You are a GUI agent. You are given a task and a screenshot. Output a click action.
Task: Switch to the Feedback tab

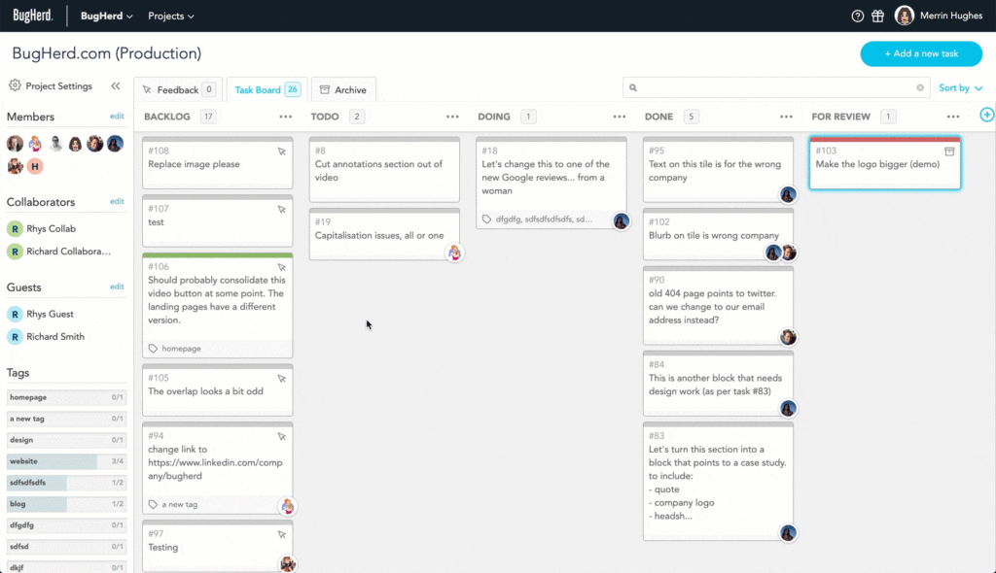[x=178, y=89]
